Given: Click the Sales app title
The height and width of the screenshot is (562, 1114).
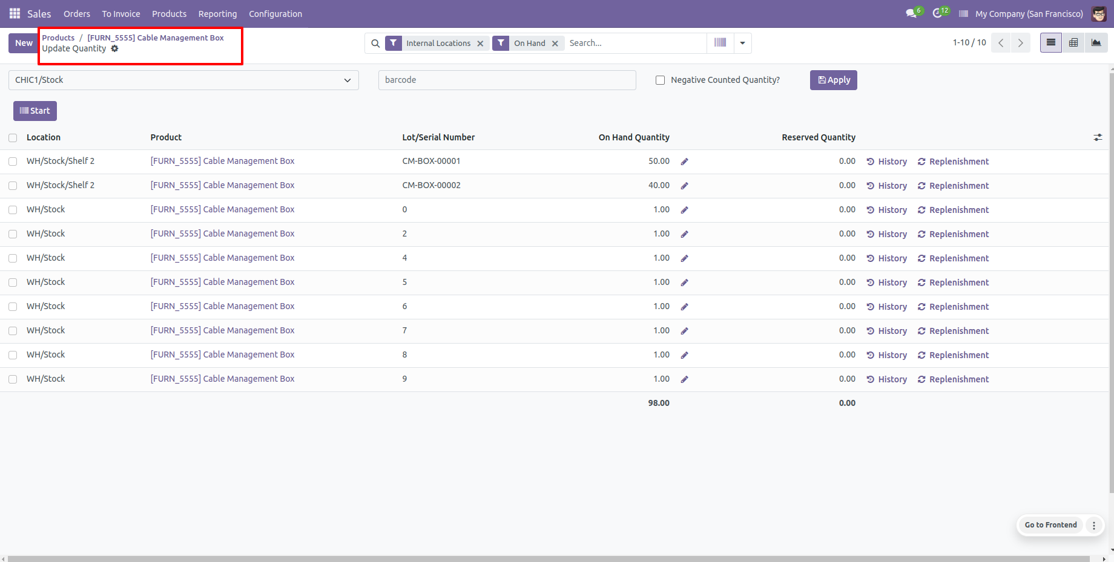Looking at the screenshot, I should (x=39, y=13).
